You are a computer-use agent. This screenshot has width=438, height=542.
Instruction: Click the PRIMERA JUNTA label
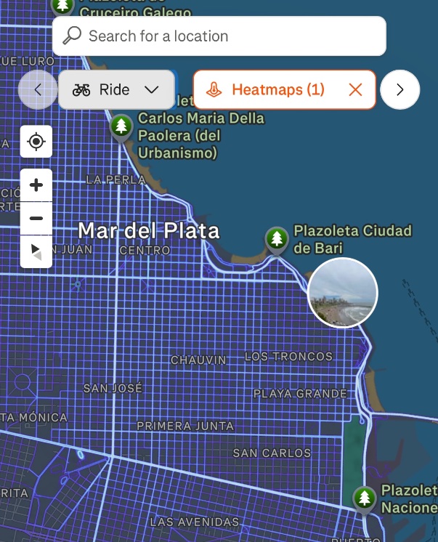click(x=185, y=426)
